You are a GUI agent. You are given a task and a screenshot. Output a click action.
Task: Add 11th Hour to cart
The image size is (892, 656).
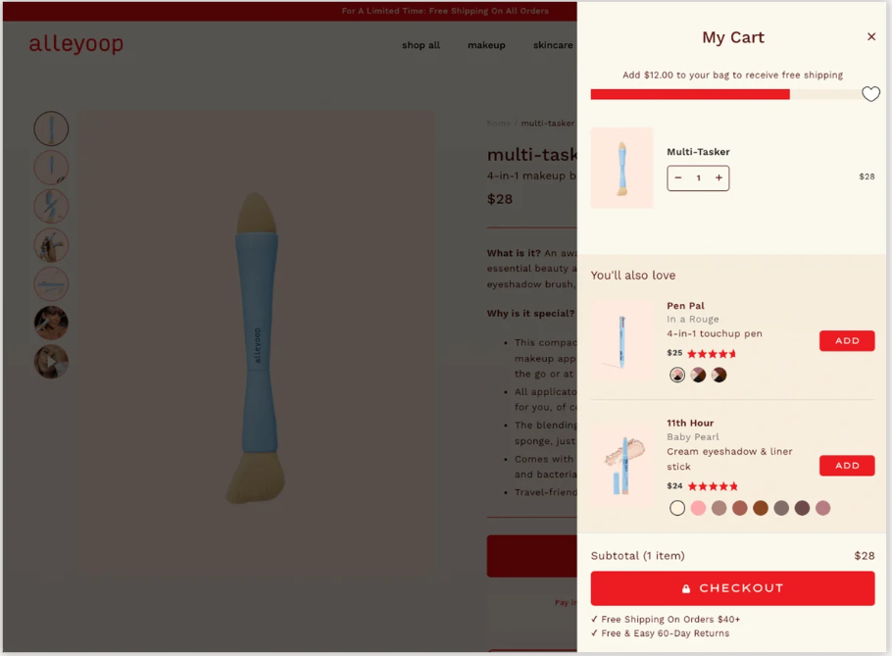pyautogui.click(x=847, y=466)
